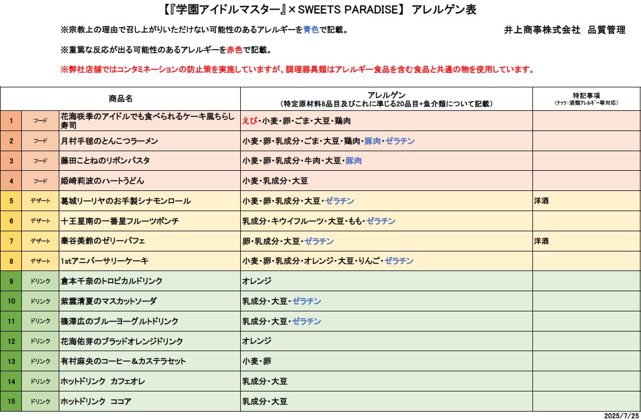Click the allergen cell for ゼリーパフェ

[386, 241]
